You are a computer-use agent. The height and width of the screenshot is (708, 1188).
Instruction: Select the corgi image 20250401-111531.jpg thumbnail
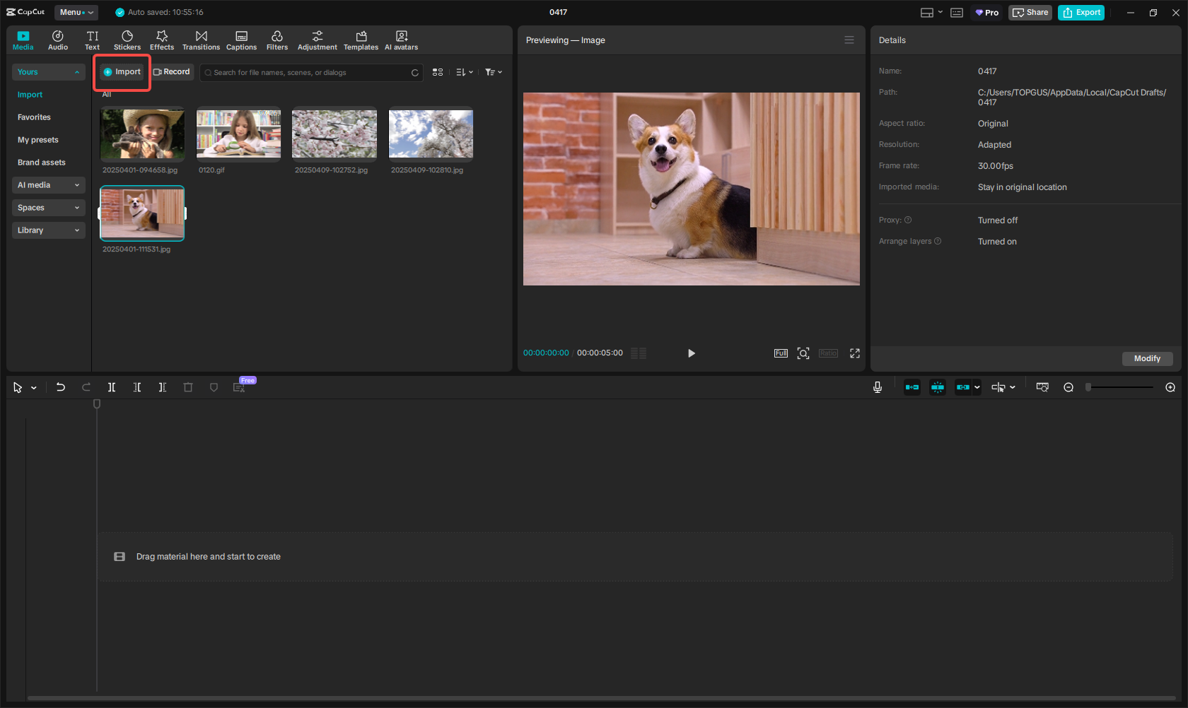(x=142, y=213)
